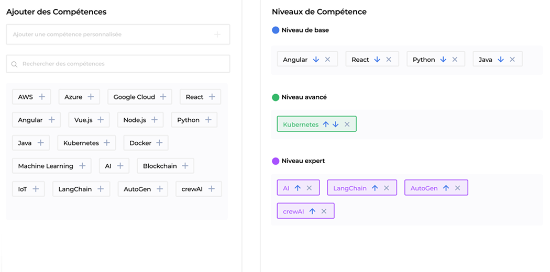Image resolution: width=550 pixels, height=272 pixels.
Task: Click the Niveau de base heading
Action: point(305,30)
